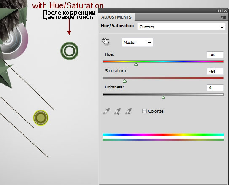Click the green double-ring circle on canvas
229x185 pixels.
[69, 51]
